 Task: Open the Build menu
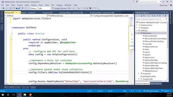(27, 5)
